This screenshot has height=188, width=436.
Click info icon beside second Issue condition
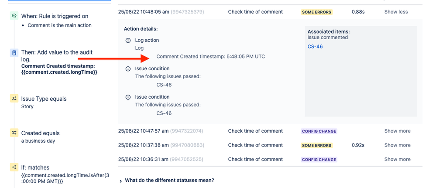[x=128, y=97]
